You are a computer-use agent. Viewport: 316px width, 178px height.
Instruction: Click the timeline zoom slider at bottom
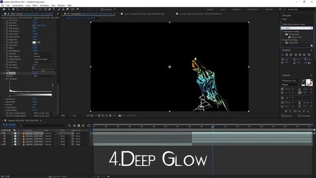pyautogui.click(x=102, y=177)
